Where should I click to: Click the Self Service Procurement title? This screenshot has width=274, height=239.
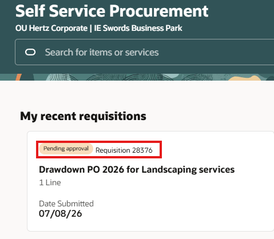pos(112,11)
